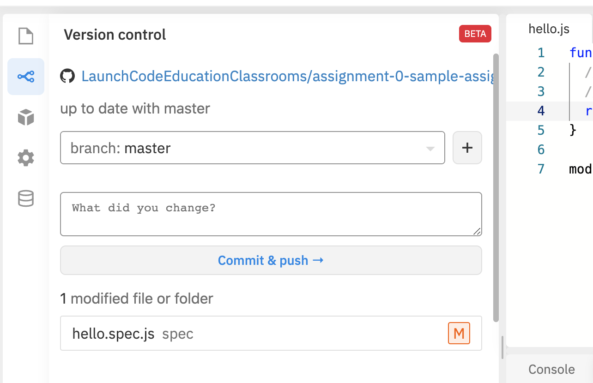Open the LaunchCodeEducationClassrooms repository link
The height and width of the screenshot is (383, 593).
pyautogui.click(x=286, y=76)
